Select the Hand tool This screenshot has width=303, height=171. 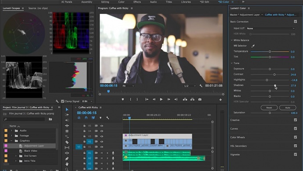click(67, 164)
